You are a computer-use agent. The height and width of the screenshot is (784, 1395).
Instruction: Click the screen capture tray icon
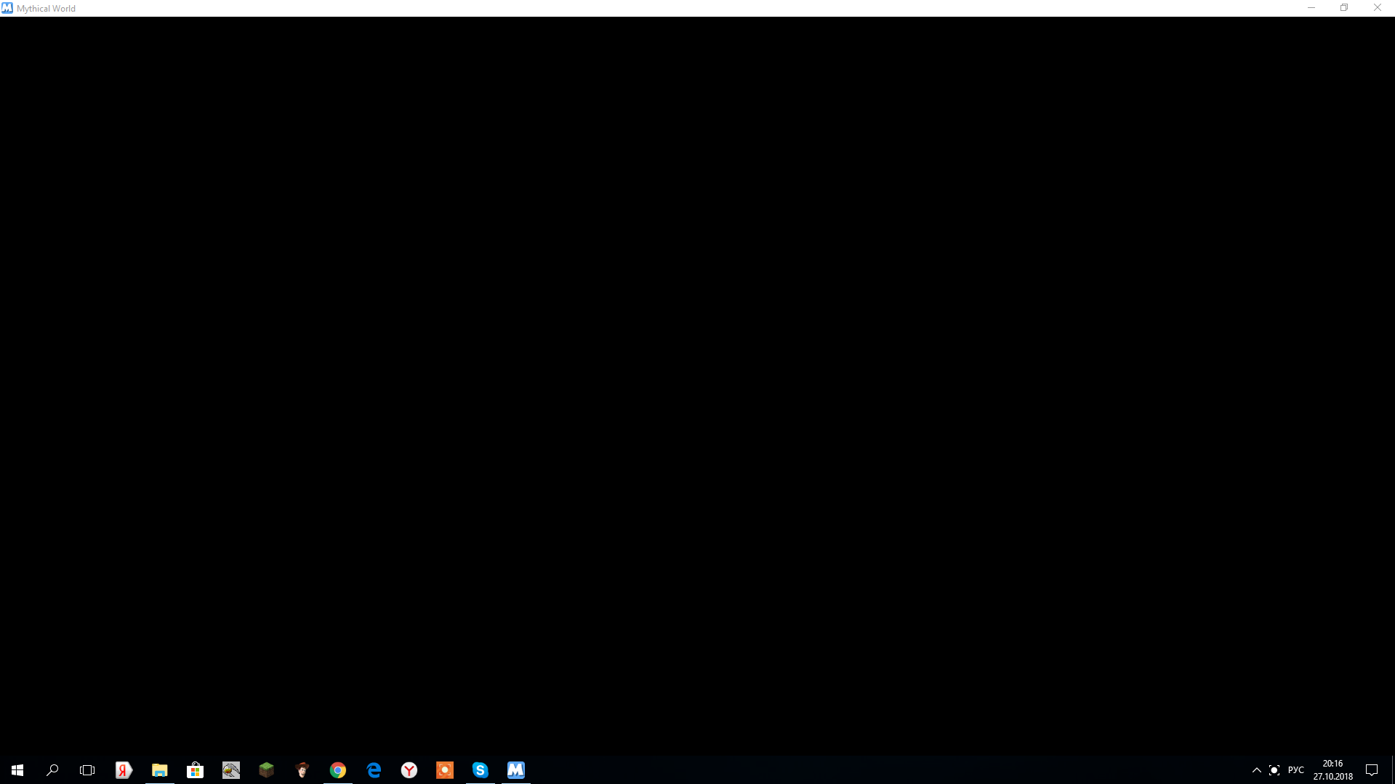coord(1274,770)
